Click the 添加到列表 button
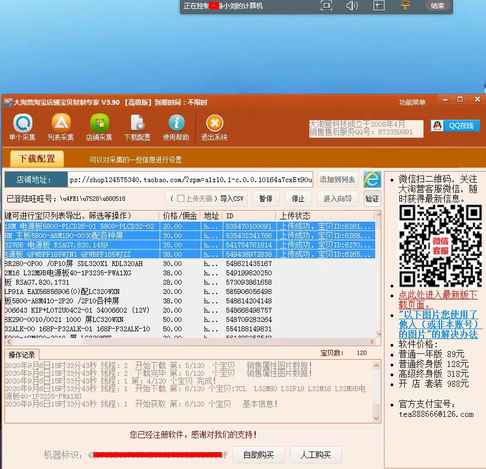Viewport: 486px width, 469px height. click(337, 180)
